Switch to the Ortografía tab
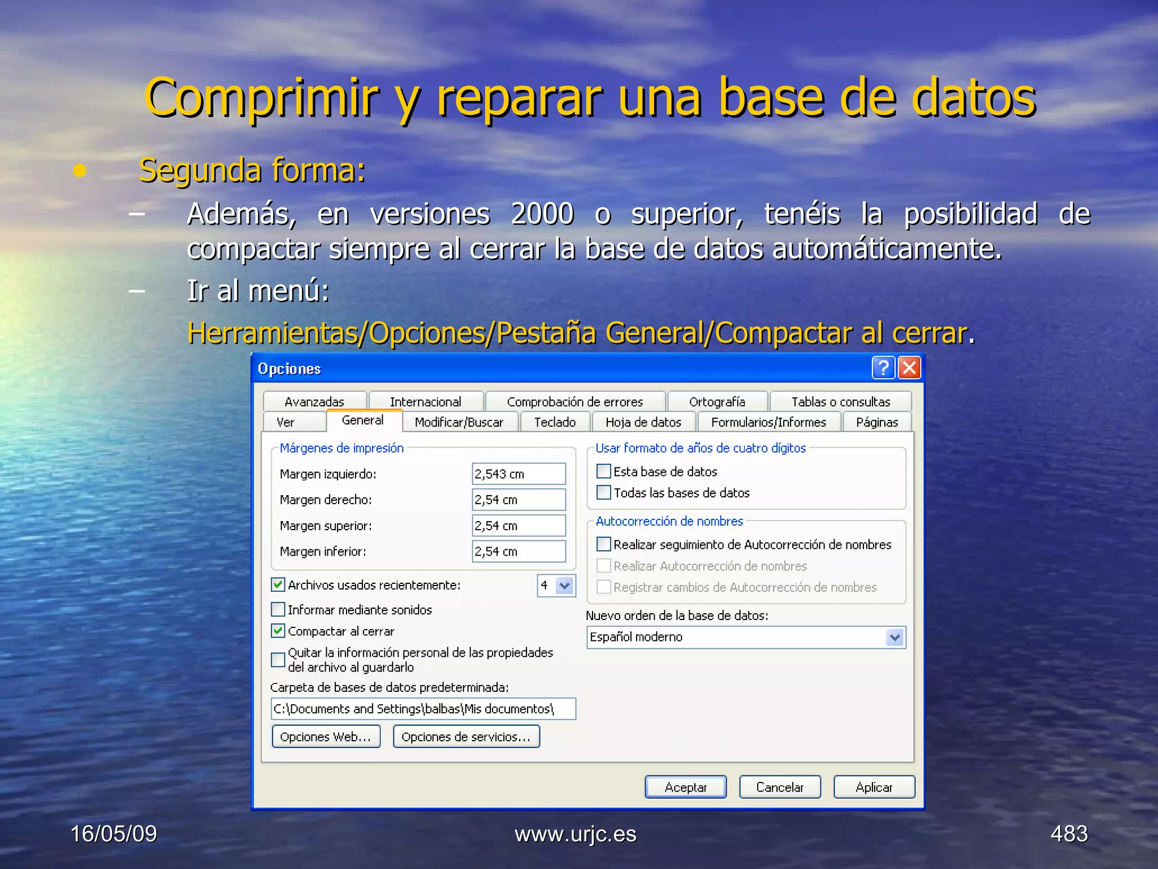The height and width of the screenshot is (869, 1158). tap(717, 402)
